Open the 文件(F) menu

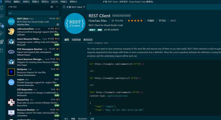[8, 2]
